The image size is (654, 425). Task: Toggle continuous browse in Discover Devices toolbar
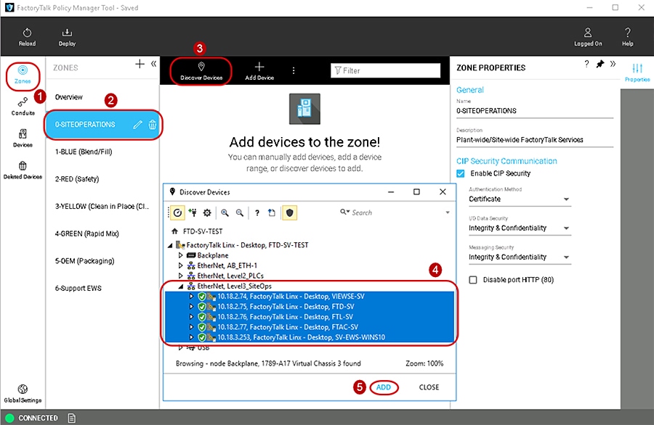[177, 212]
